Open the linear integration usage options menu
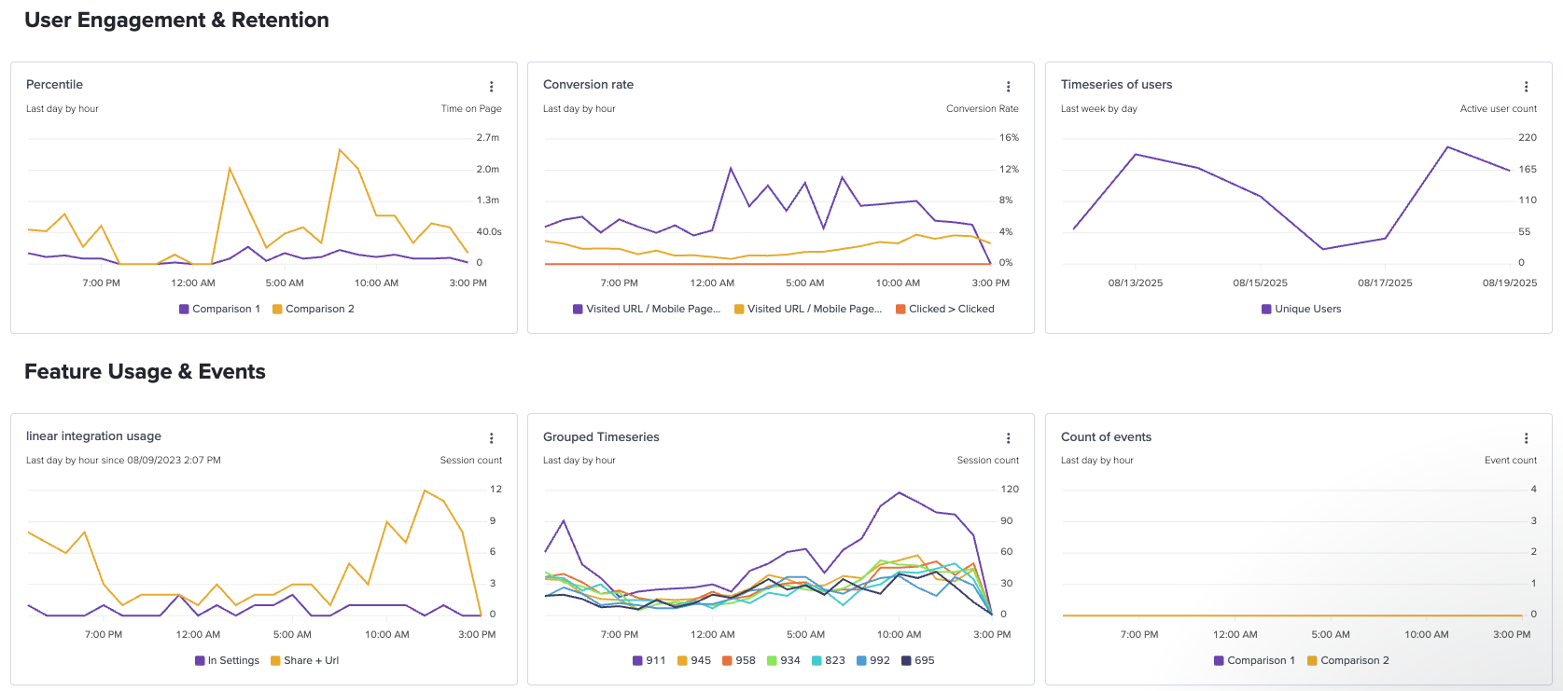Image resolution: width=1563 pixels, height=691 pixels. click(x=492, y=438)
